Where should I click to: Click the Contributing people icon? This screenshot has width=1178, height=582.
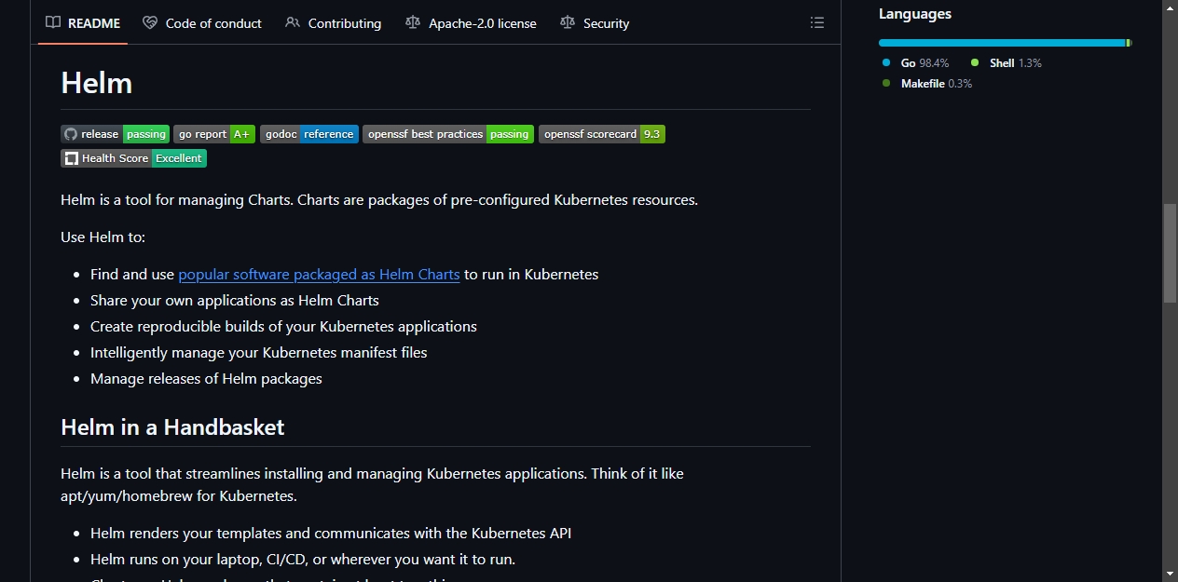click(x=293, y=22)
